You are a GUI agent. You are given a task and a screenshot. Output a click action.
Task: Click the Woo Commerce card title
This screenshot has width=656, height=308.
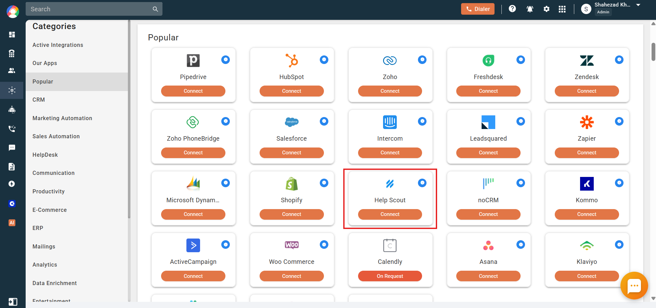[292, 262]
